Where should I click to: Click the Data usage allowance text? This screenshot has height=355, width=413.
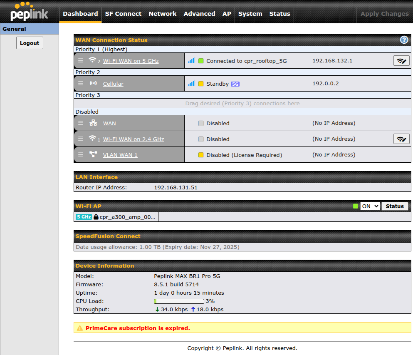click(x=158, y=247)
